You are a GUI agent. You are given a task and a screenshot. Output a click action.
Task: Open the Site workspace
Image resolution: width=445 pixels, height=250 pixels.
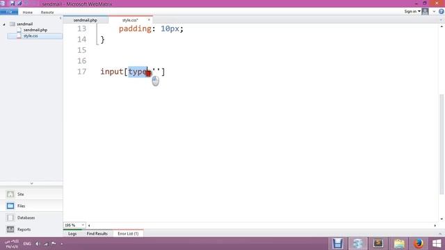pyautogui.click(x=31, y=194)
